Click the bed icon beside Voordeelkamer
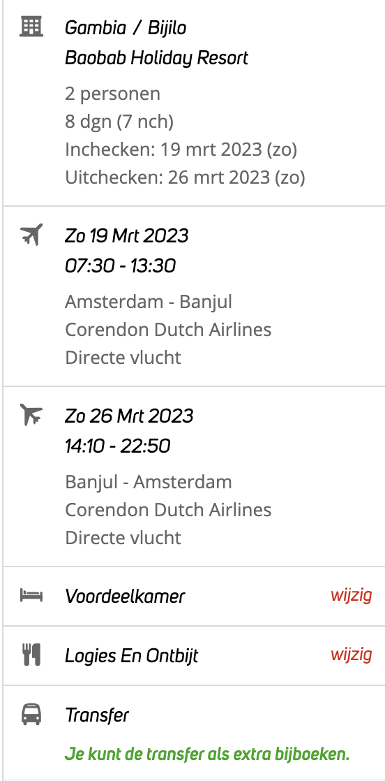 (x=31, y=595)
